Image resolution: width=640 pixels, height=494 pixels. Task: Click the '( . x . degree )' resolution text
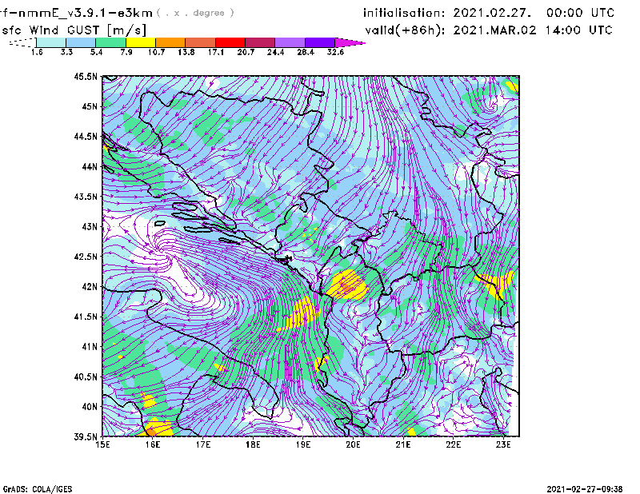[195, 13]
